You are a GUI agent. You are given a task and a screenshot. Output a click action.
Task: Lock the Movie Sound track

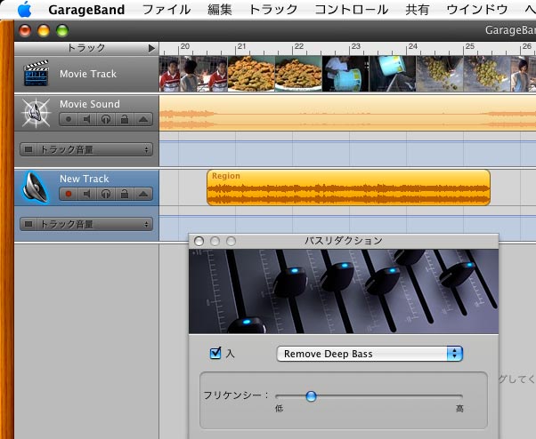pyautogui.click(x=125, y=119)
